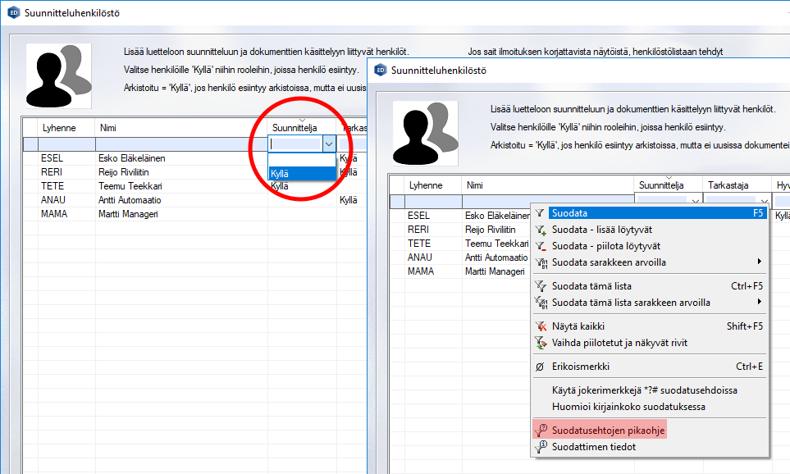Click the funnel-minus icon for Suodata - piilota löytyvät

tap(541, 246)
